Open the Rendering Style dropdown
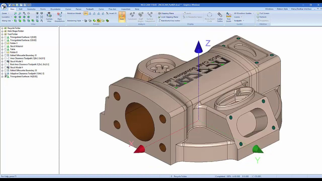322x181 pixels. click(75, 21)
